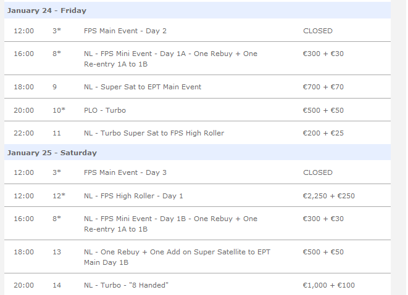Click event number 10* in Friday schedule
The image size is (408, 295).
click(x=59, y=110)
